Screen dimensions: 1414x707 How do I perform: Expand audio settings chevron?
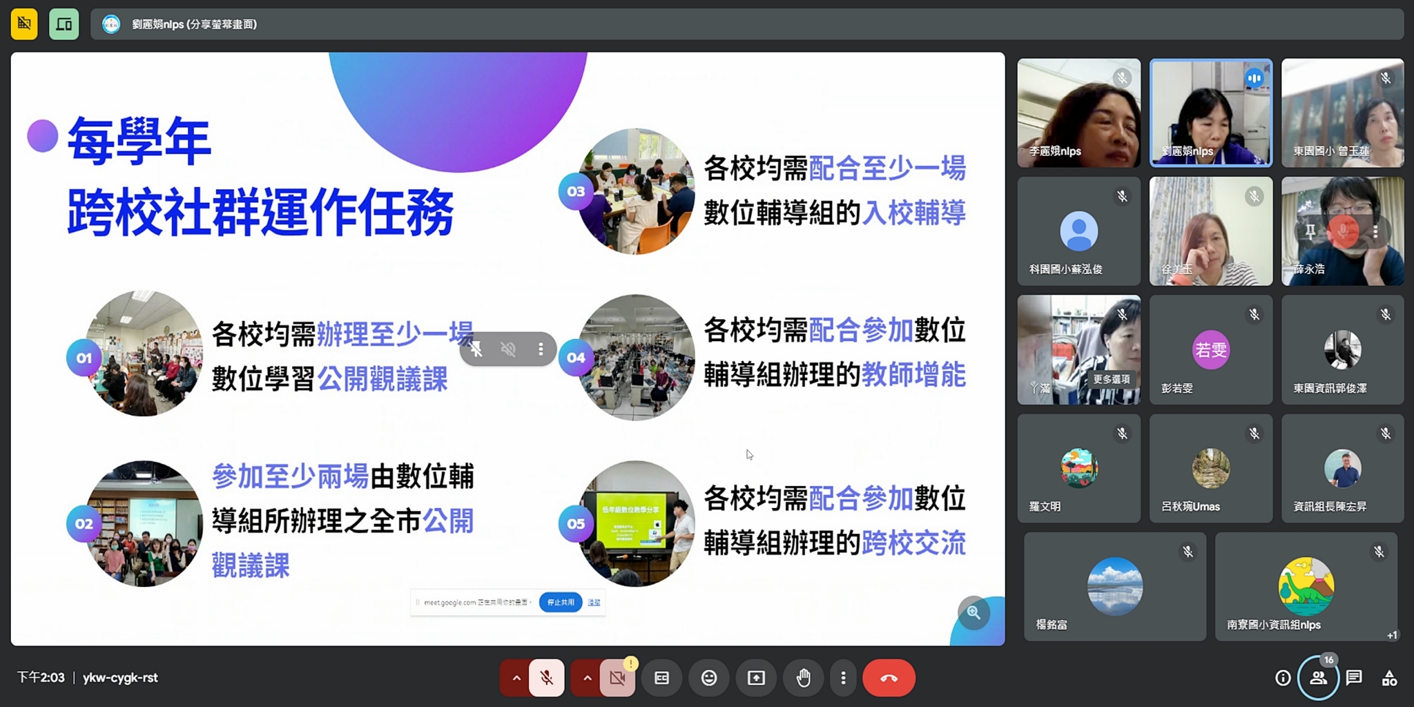coord(516,678)
